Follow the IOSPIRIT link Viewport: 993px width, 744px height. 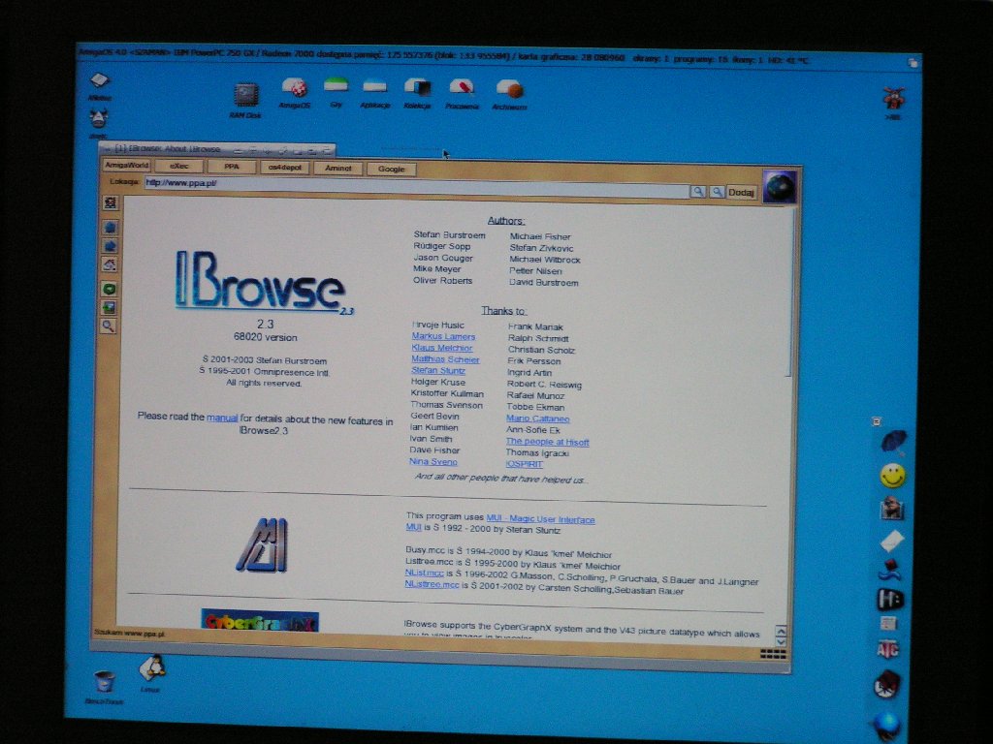point(525,464)
